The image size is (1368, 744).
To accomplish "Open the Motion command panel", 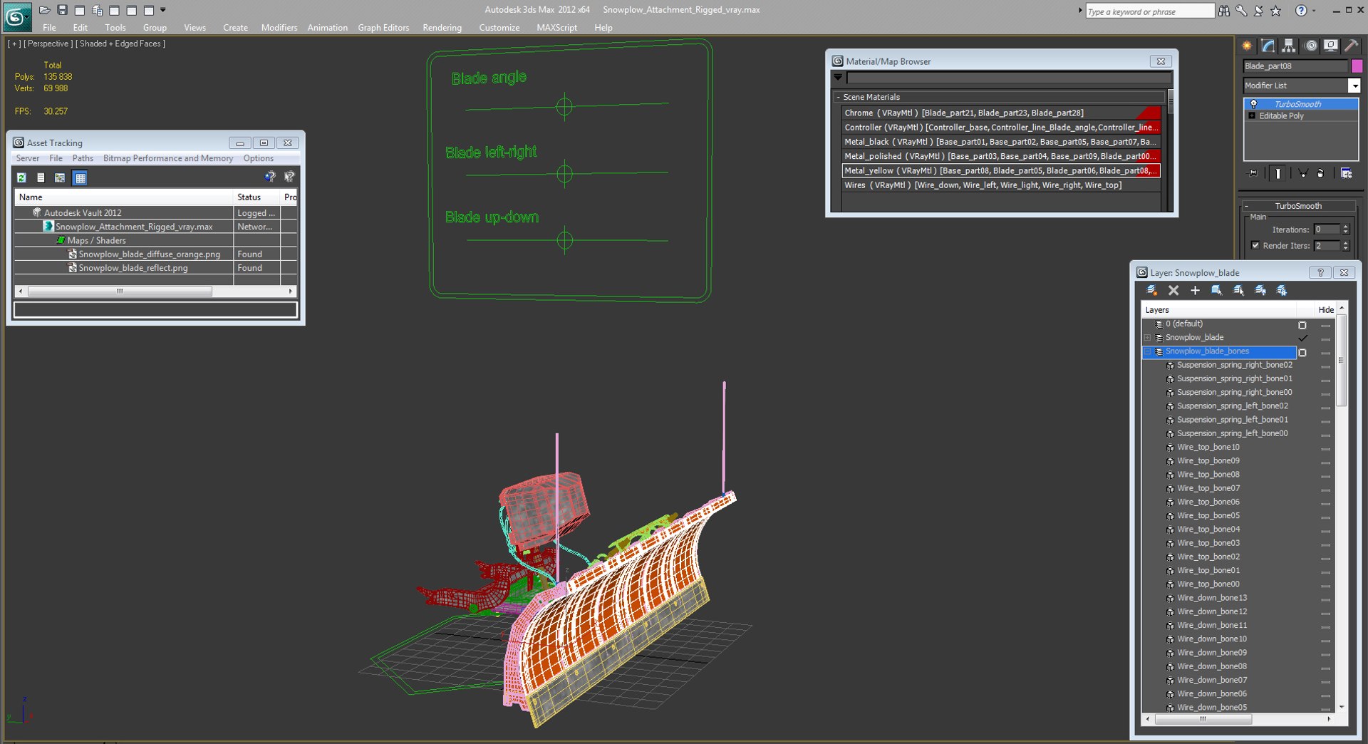I will tap(1310, 46).
